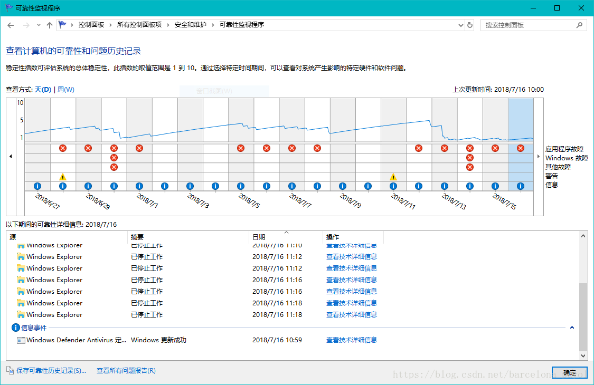The width and height of the screenshot is (594, 385).
Task: Click the warning icon on 2018/7/11
Action: point(393,177)
